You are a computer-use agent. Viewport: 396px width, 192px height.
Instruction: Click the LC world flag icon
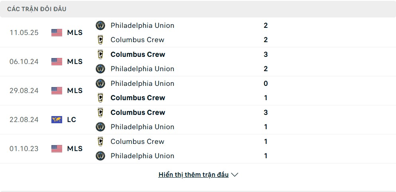[x=57, y=119]
